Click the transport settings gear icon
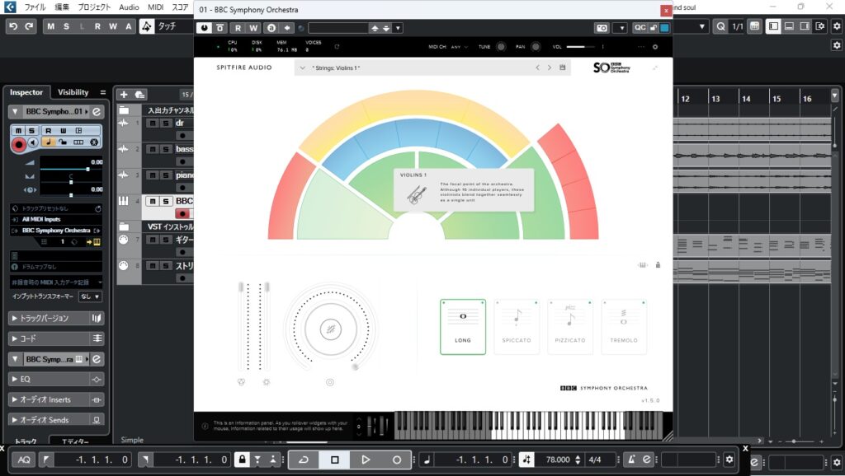 (x=729, y=460)
